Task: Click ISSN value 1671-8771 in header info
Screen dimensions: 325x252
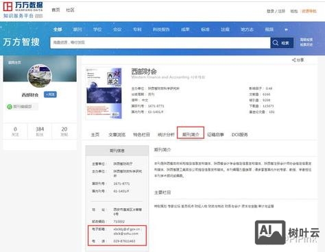Action: pyautogui.click(x=156, y=106)
